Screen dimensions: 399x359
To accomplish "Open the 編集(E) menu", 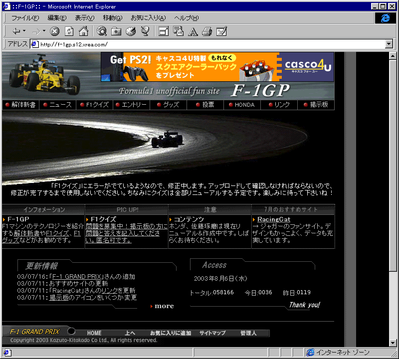I will (57, 18).
